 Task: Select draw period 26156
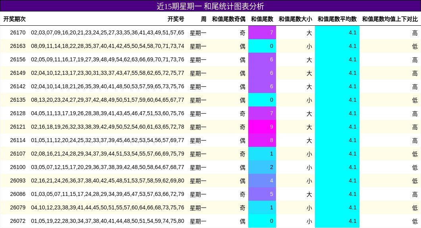point(18,59)
